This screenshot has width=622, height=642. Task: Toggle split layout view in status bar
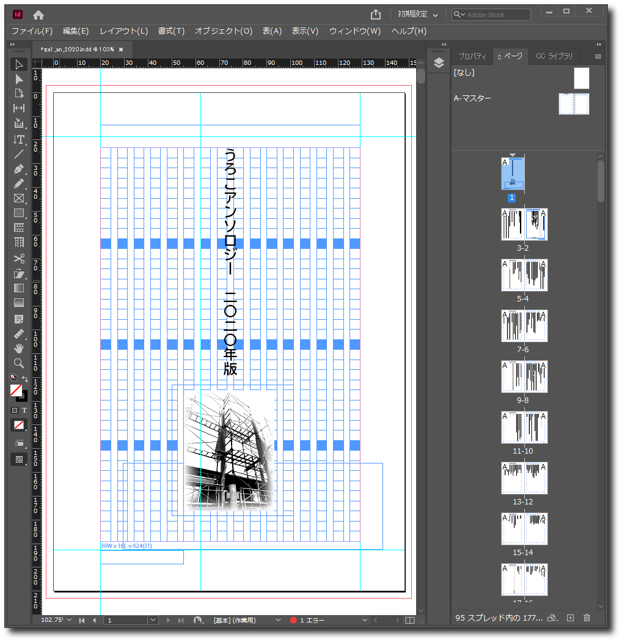[x=410, y=620]
